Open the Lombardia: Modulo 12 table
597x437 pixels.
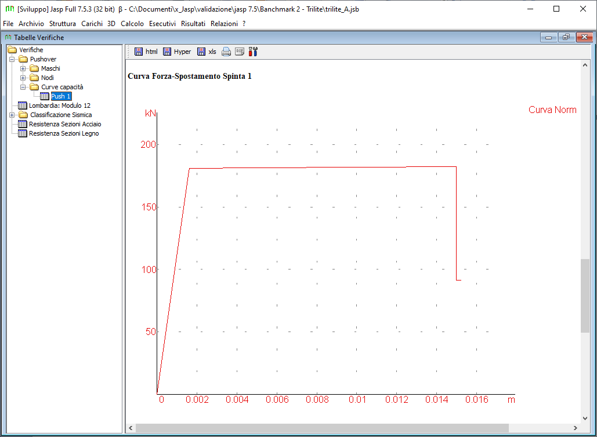pyautogui.click(x=55, y=105)
